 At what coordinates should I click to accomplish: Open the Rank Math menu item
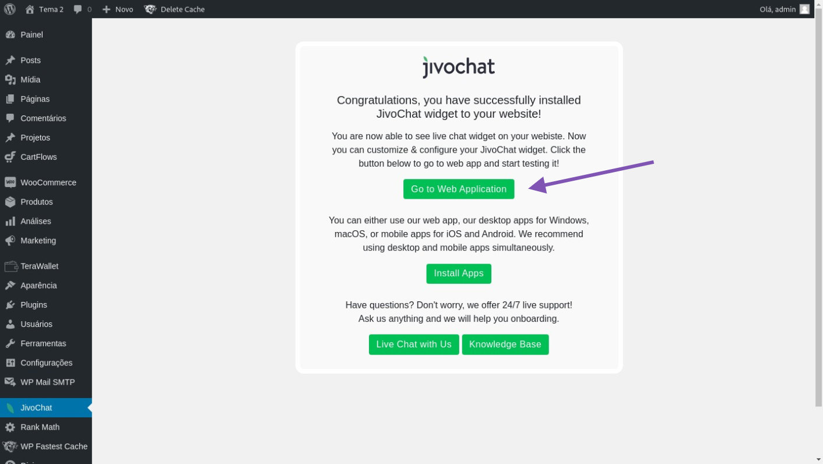click(46, 427)
